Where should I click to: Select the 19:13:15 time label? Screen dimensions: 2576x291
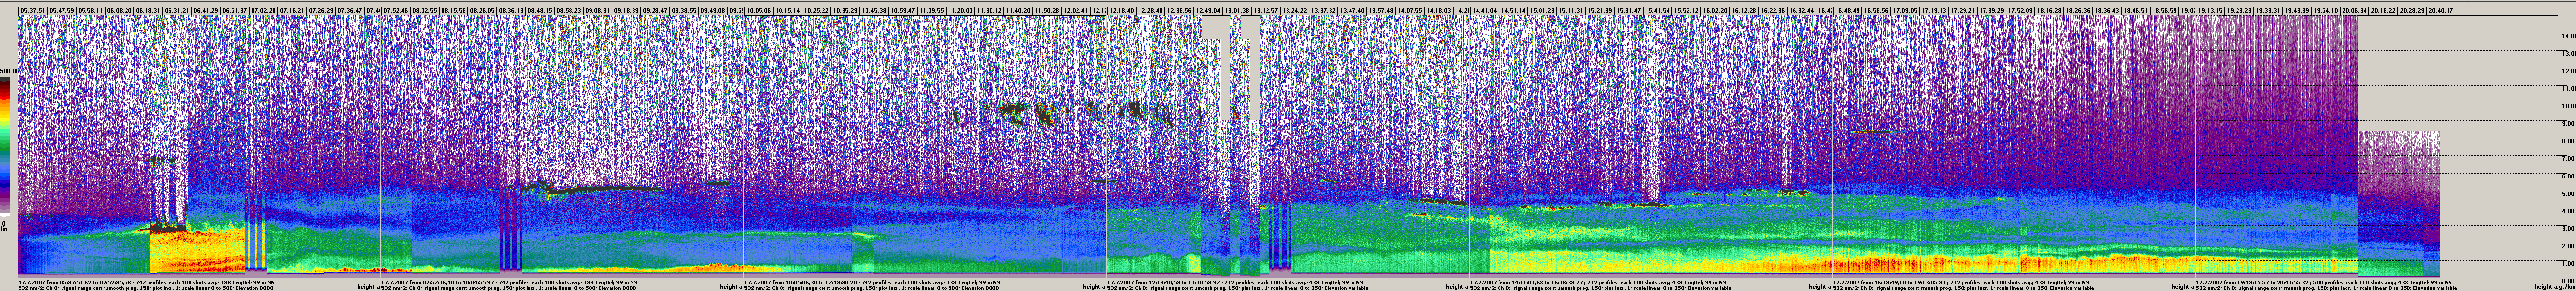click(2210, 10)
